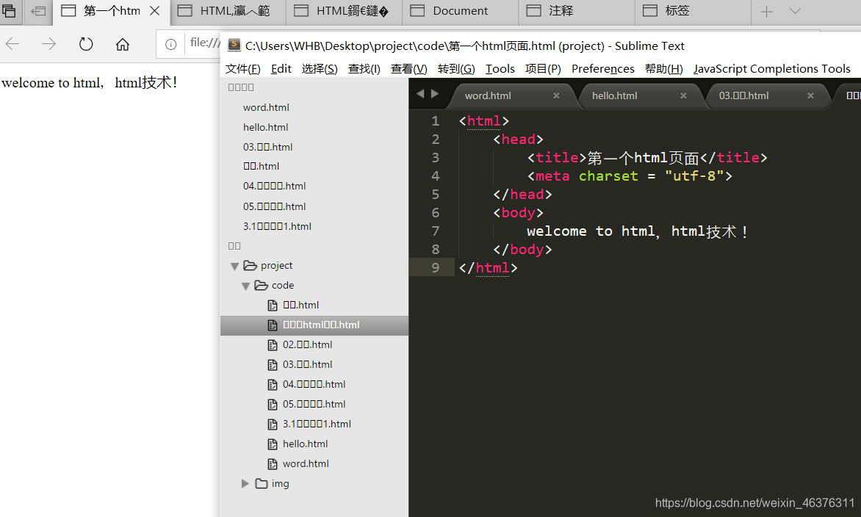Collapse the project folder triangle
The width and height of the screenshot is (861, 517).
click(x=234, y=266)
